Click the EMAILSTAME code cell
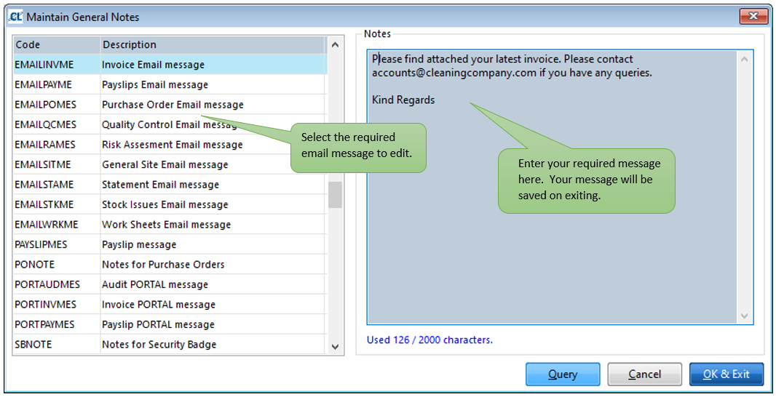This screenshot has height=397, width=776. (57, 185)
